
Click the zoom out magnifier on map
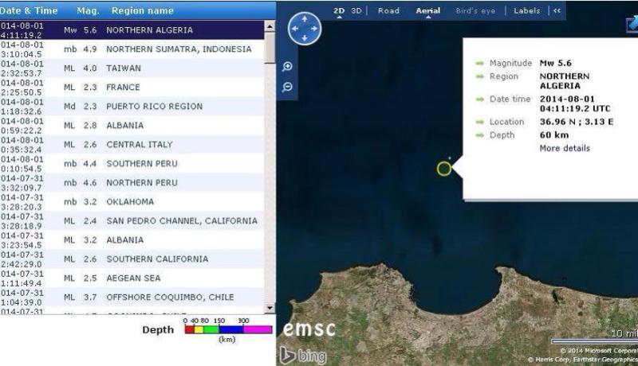click(288, 87)
